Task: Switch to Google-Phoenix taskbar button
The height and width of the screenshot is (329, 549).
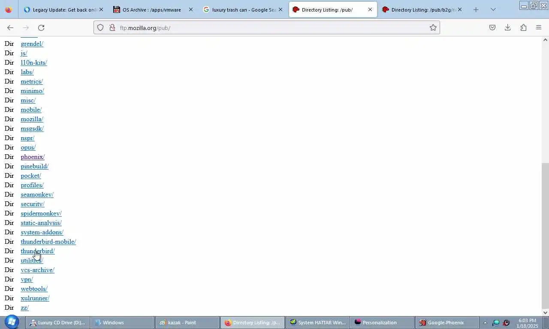Action: tap(447, 323)
